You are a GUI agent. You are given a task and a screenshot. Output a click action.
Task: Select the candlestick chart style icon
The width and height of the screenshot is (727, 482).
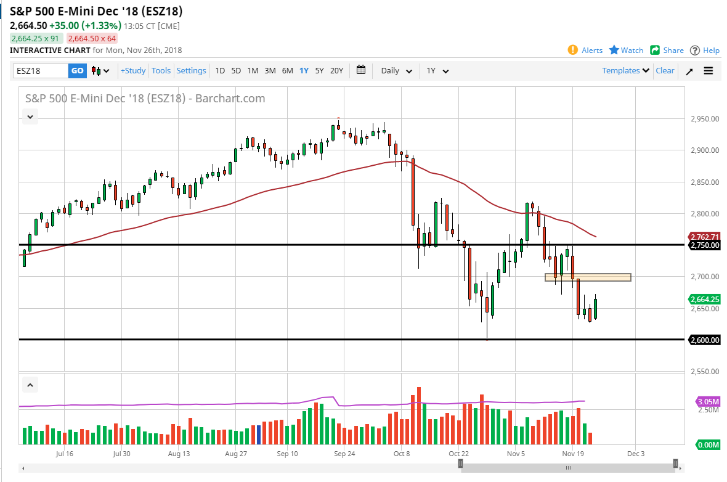(x=95, y=70)
